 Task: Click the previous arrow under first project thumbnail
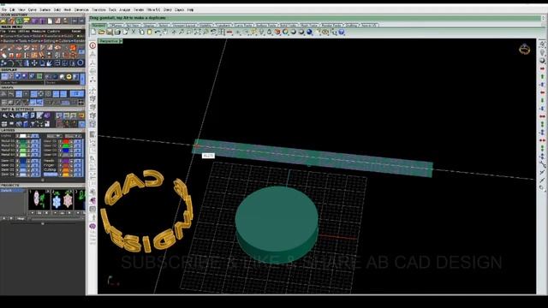(x=33, y=213)
